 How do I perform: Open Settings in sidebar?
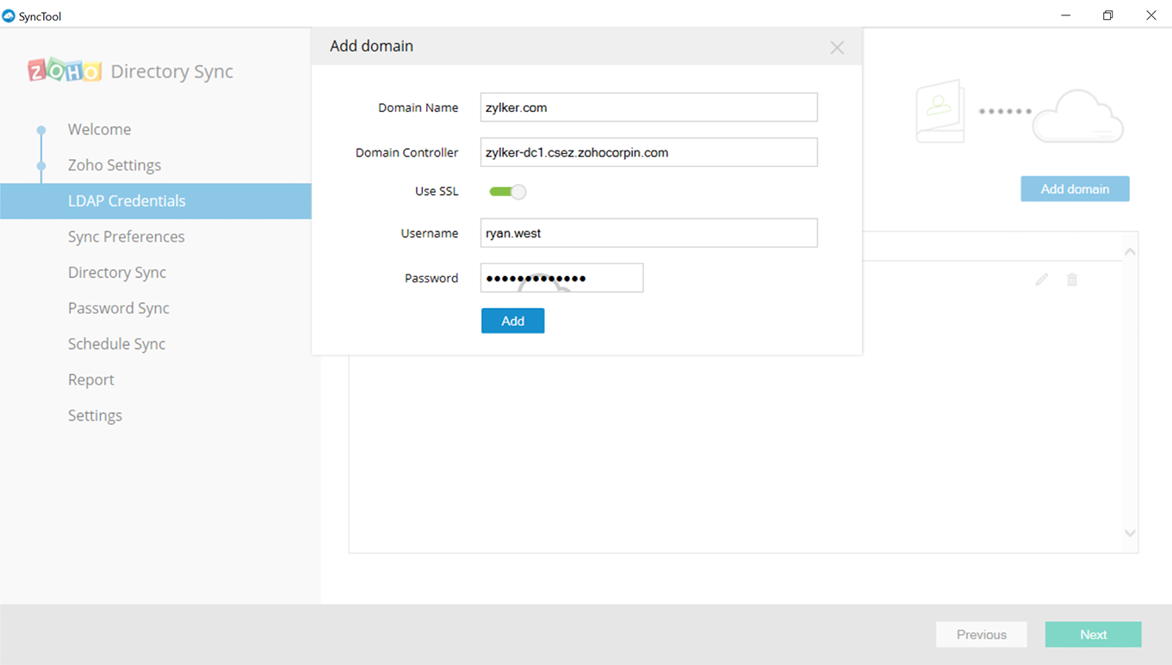(x=95, y=416)
